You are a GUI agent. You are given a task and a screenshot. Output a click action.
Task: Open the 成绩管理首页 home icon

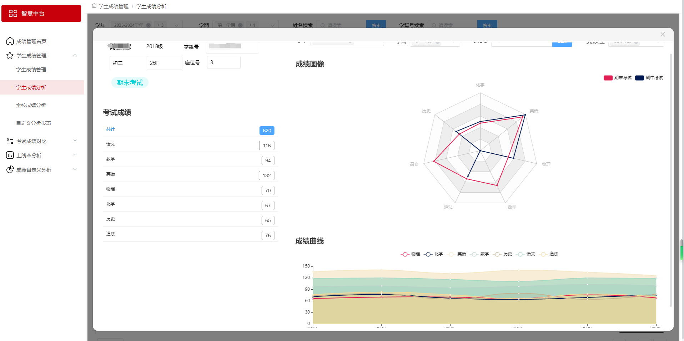pos(10,41)
